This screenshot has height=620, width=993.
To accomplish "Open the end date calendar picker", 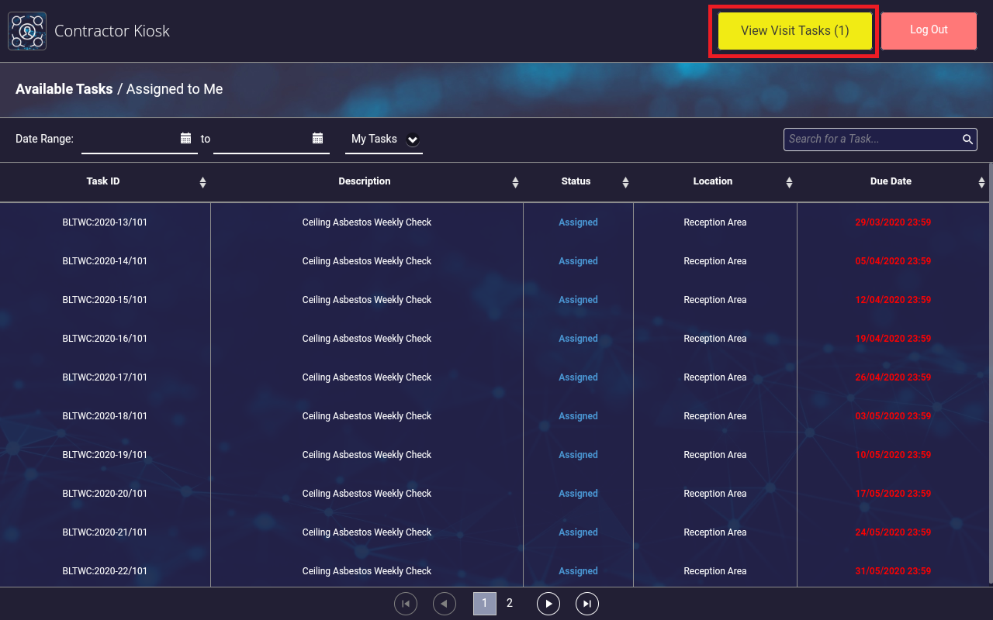I will 317,138.
